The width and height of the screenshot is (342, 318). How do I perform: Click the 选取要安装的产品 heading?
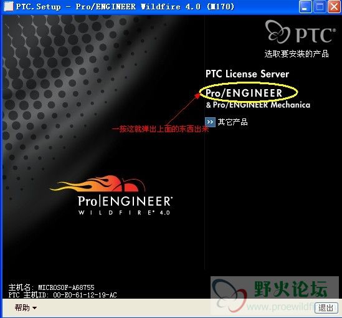tap(297, 54)
